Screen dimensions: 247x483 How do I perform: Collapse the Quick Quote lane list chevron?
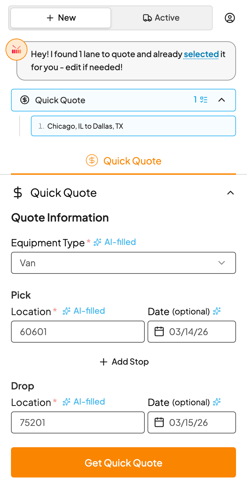(x=222, y=100)
